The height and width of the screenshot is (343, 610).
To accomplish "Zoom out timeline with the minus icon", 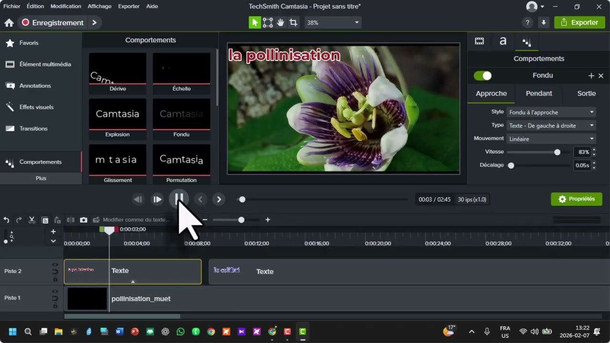I will (205, 220).
